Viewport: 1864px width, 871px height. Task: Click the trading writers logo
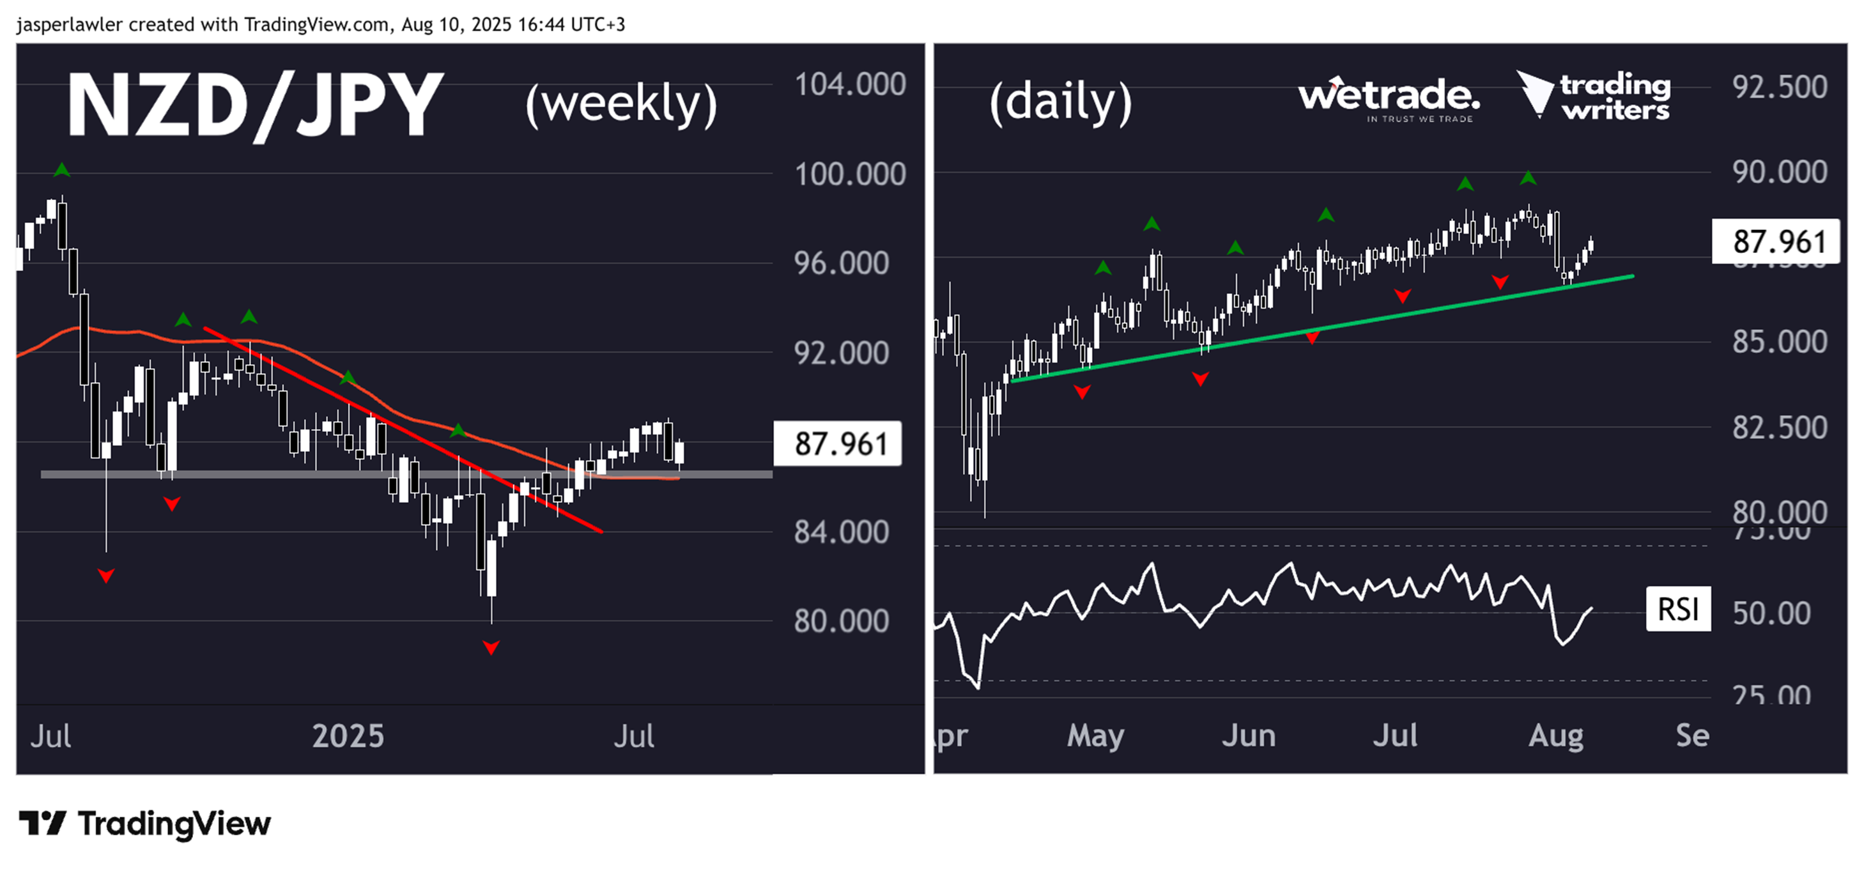point(1595,95)
